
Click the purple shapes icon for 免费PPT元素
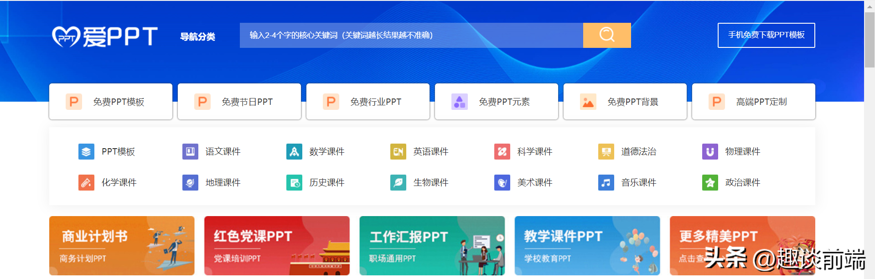(460, 102)
